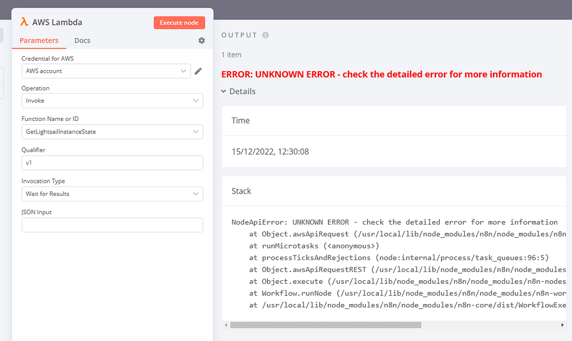Screen dimensions: 572x341
Task: Click the n8n-core WorkflowExe stack line
Action: (x=407, y=305)
